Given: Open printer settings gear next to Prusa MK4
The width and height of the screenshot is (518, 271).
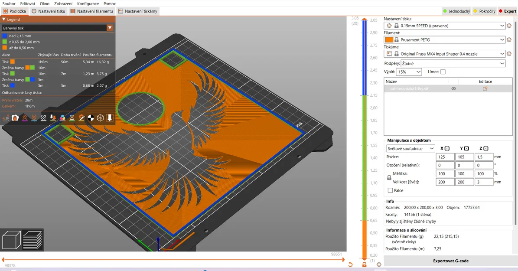Looking at the screenshot, I should tap(509, 54).
